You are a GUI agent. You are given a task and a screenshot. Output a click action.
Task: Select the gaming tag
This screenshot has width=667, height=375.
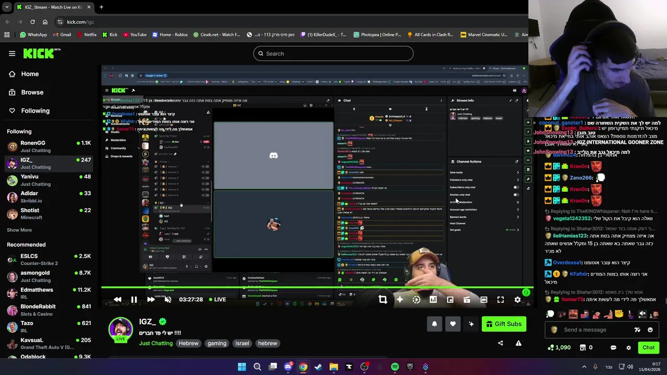pos(217,343)
